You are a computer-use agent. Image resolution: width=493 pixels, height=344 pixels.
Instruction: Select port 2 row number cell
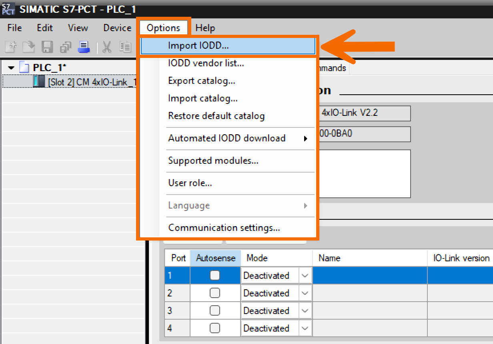tap(178, 293)
